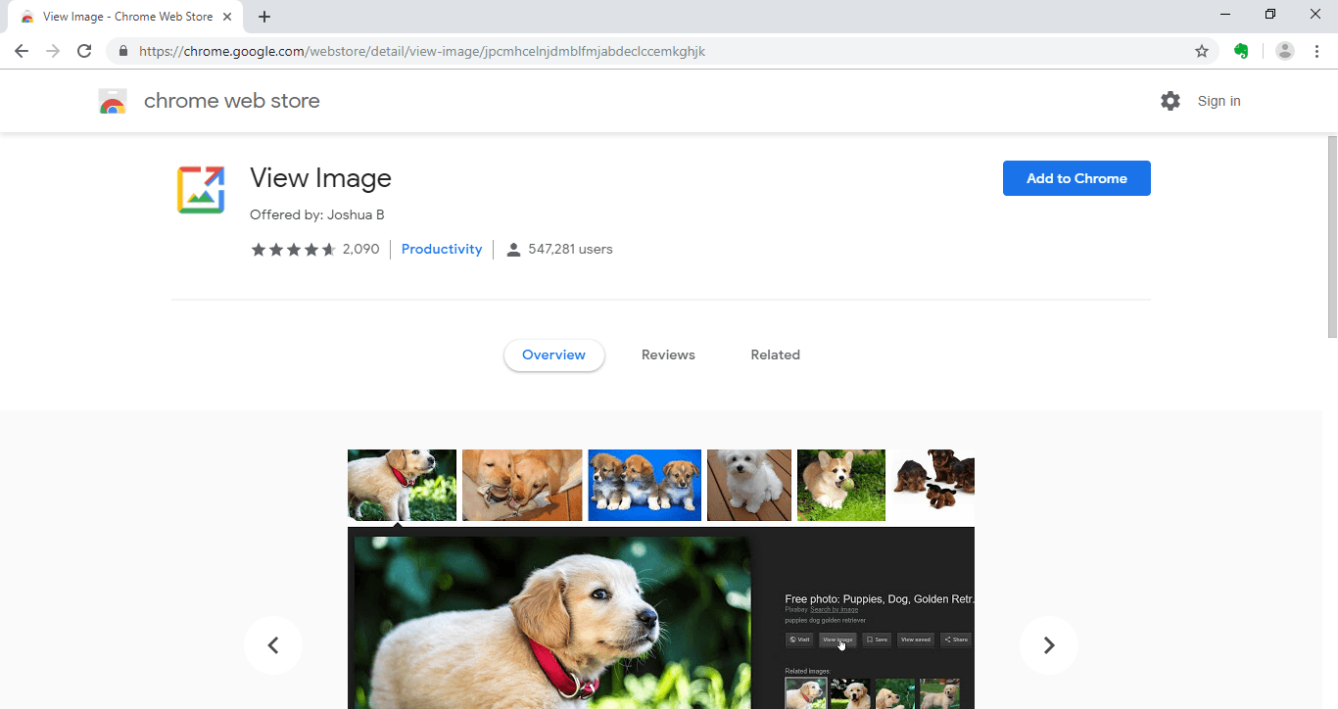Viewport: 1338px width, 709px height.
Task: Open a new browser tab
Action: point(264,17)
